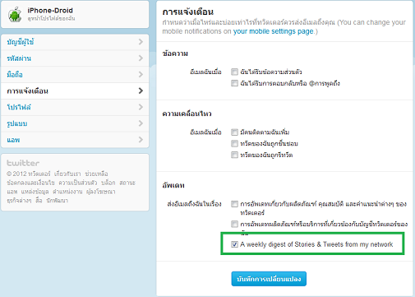Open บล็อก footer link
This screenshot has height=297, width=415.
108,183
